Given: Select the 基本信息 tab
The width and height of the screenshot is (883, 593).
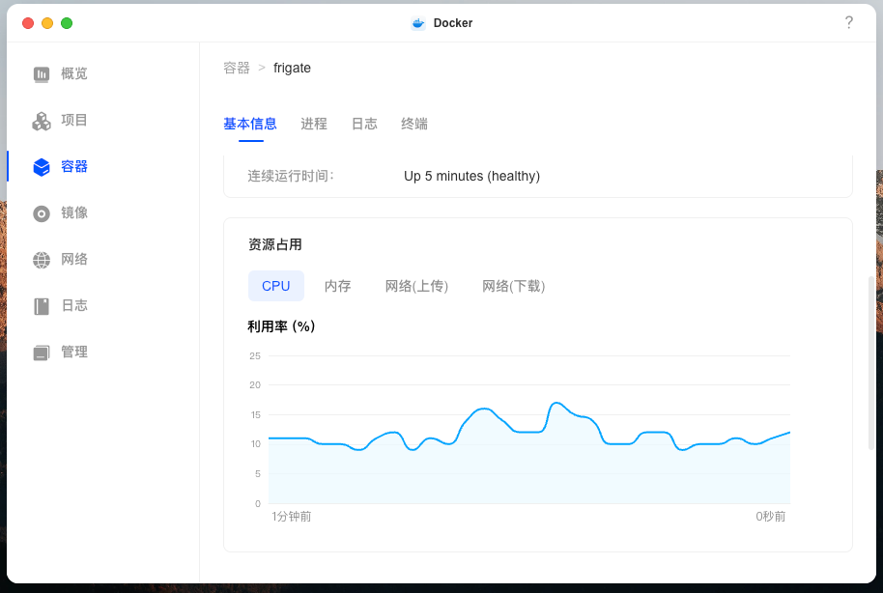Looking at the screenshot, I should click(x=250, y=124).
